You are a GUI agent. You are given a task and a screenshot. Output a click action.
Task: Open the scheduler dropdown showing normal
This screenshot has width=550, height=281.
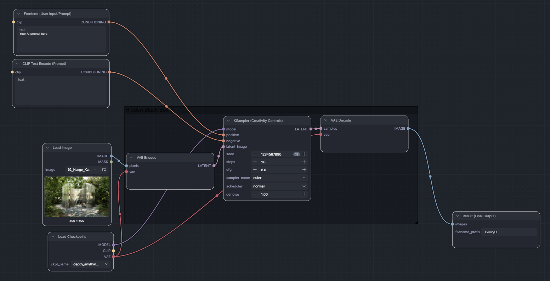pos(279,186)
